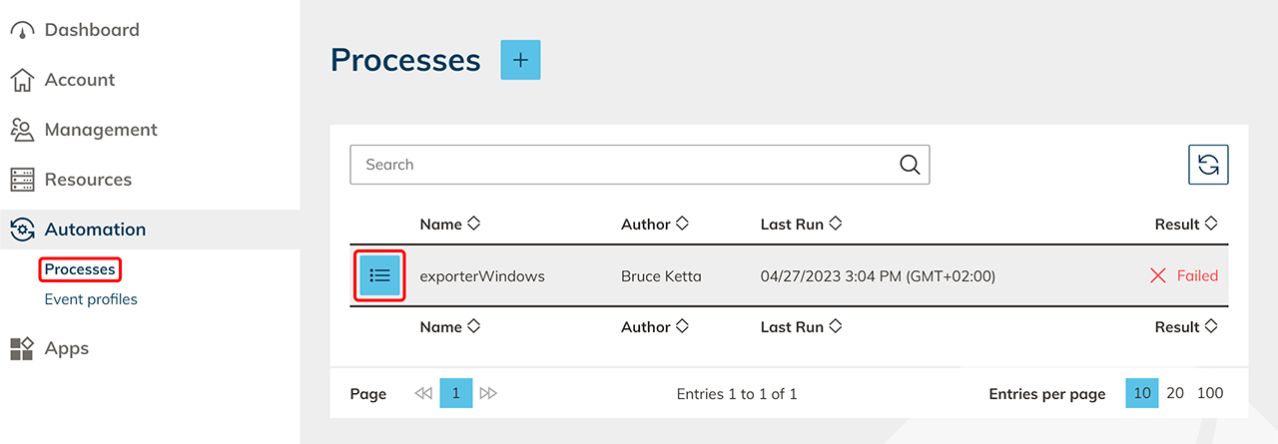Screen dimensions: 1278x444
Task: Set entries per page to 20
Action: coord(1175,393)
